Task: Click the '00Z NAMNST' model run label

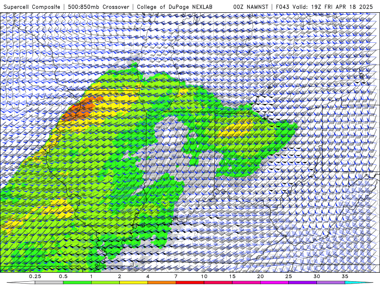Action: tap(251, 7)
